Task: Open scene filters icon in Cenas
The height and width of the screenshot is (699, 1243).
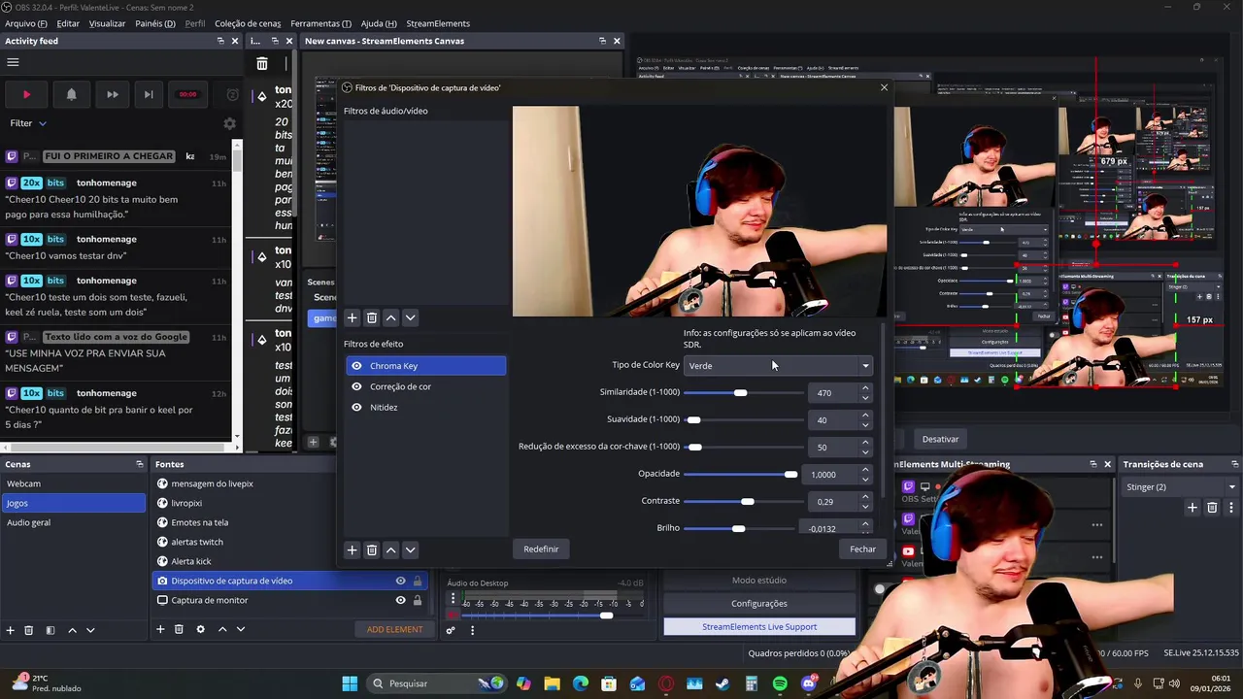Action: [50, 630]
